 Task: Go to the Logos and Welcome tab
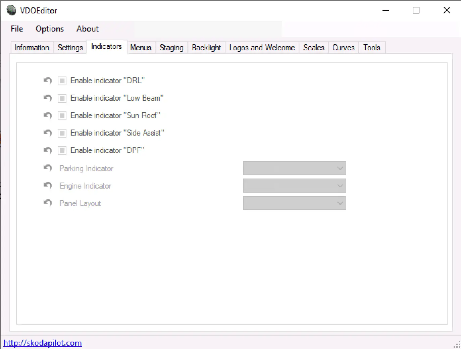[x=262, y=48]
